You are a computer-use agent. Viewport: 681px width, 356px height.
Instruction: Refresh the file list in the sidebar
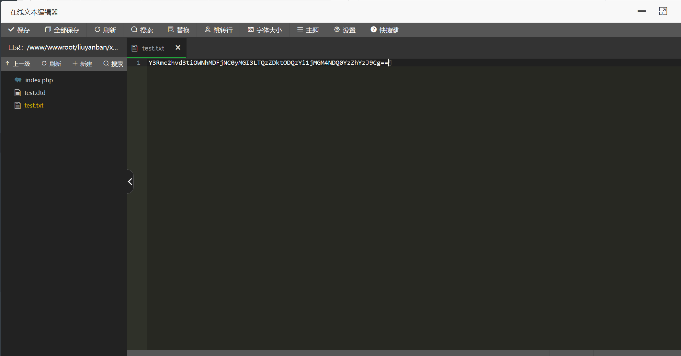click(x=51, y=64)
